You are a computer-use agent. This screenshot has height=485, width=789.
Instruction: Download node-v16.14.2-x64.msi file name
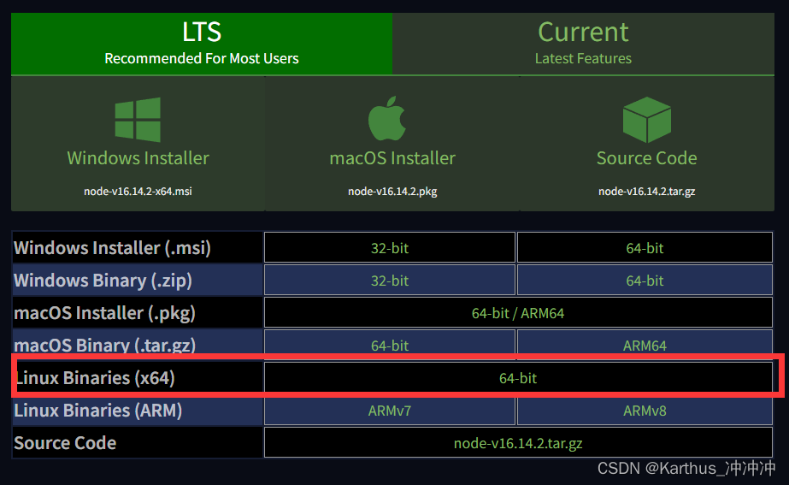tap(138, 192)
